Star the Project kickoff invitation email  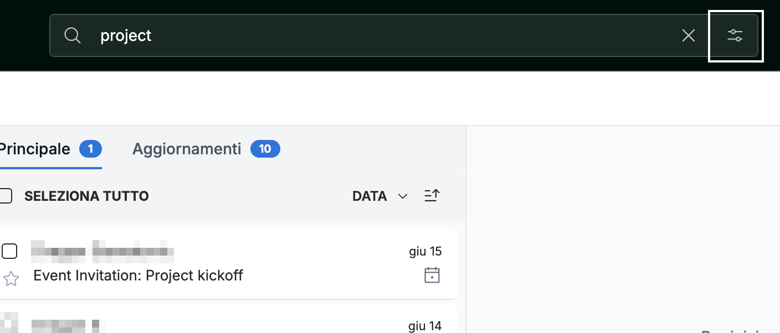pyautogui.click(x=11, y=278)
